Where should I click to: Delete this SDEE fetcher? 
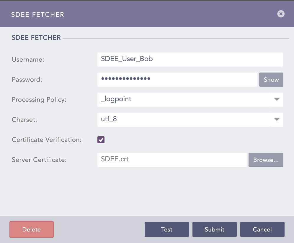point(31,229)
